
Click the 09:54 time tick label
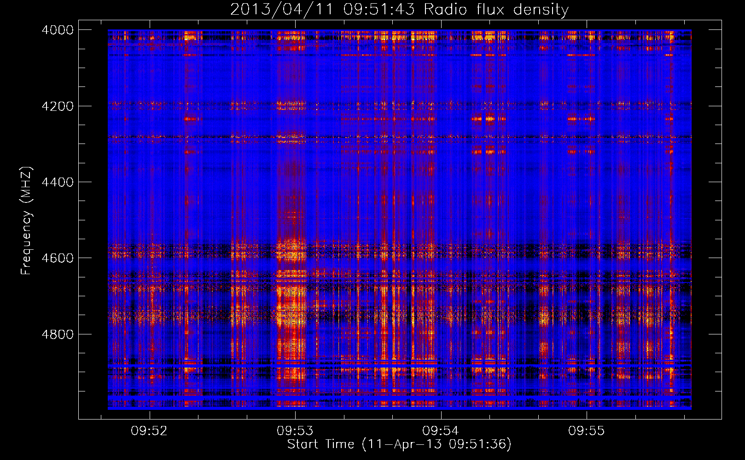[441, 431]
